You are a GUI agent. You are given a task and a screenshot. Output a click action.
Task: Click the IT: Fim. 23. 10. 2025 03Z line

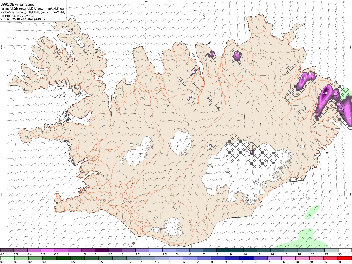[x=17, y=16]
